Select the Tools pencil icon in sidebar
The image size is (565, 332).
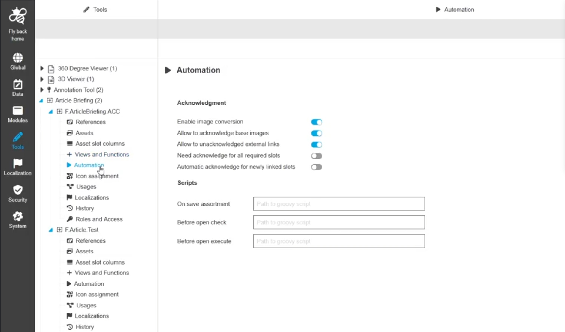click(x=17, y=138)
